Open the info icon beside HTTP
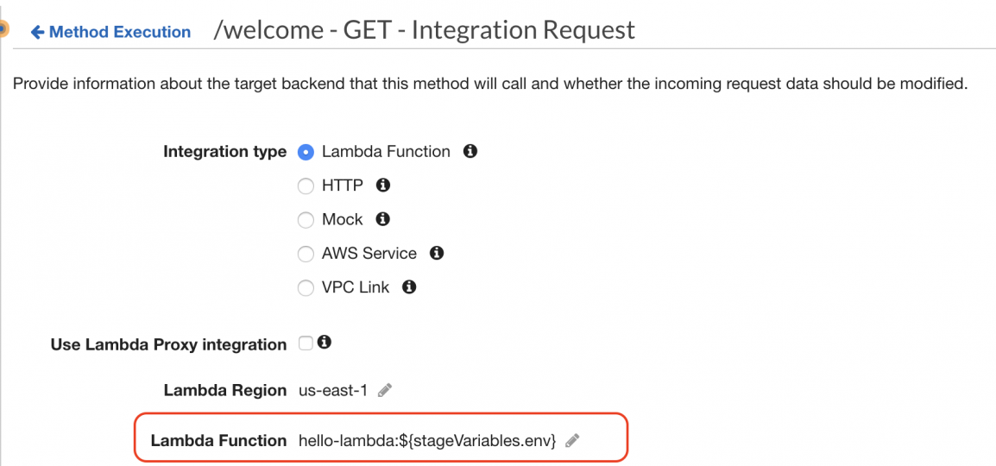The image size is (996, 466). [x=383, y=185]
